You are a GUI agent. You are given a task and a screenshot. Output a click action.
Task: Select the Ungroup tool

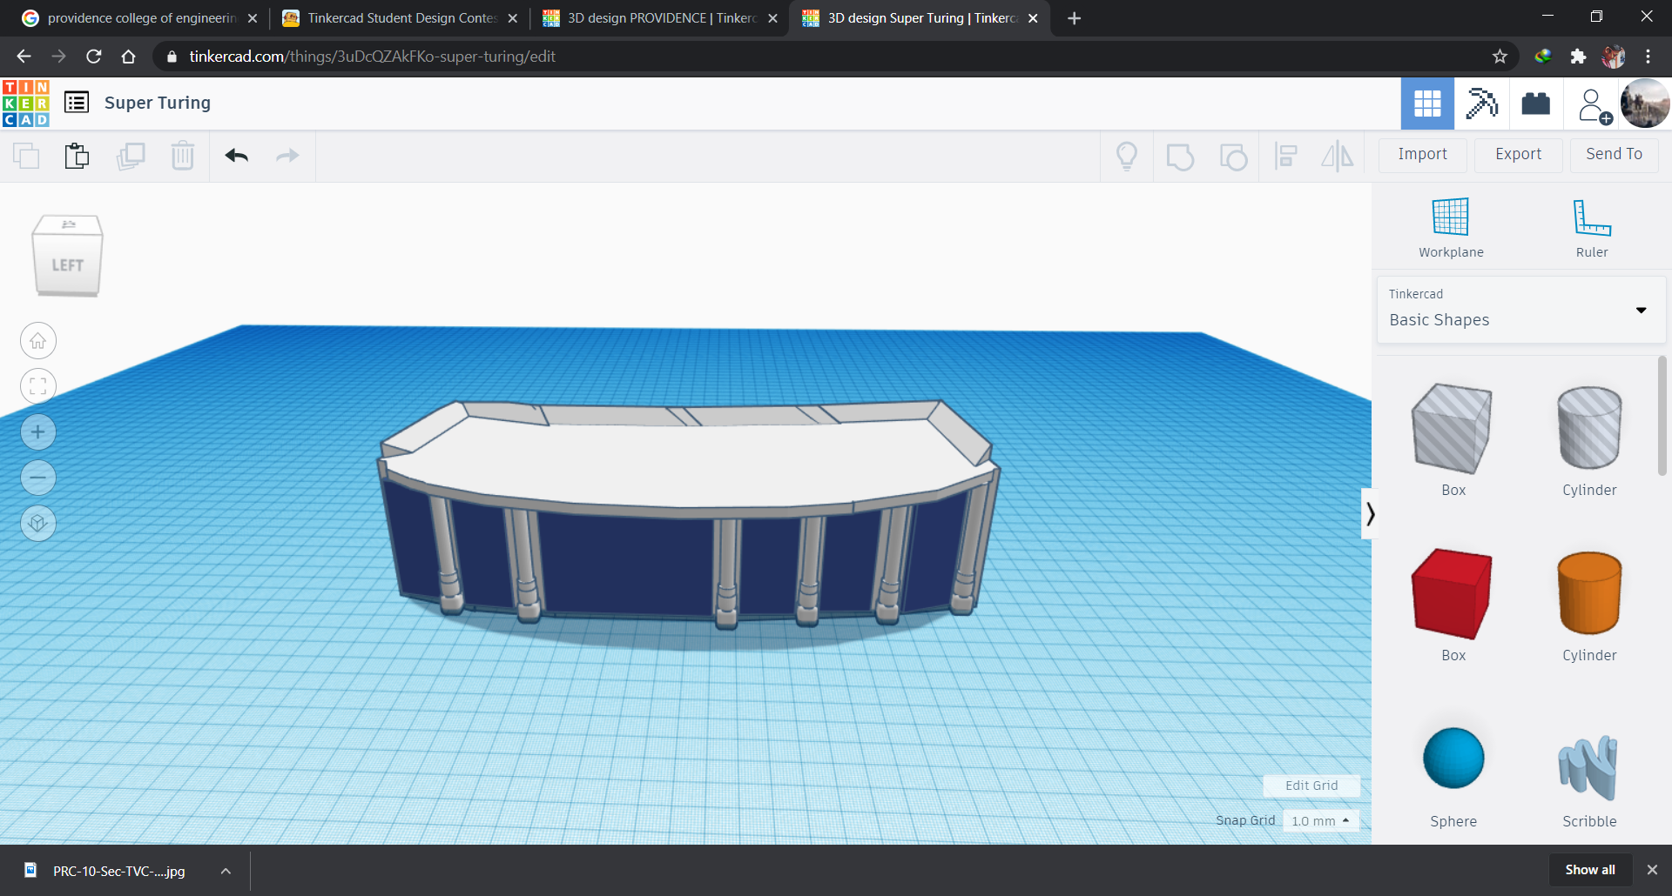[1234, 157]
